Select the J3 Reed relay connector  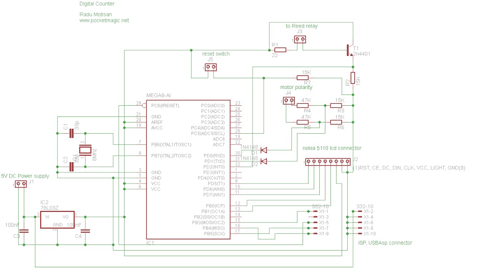pos(300,39)
